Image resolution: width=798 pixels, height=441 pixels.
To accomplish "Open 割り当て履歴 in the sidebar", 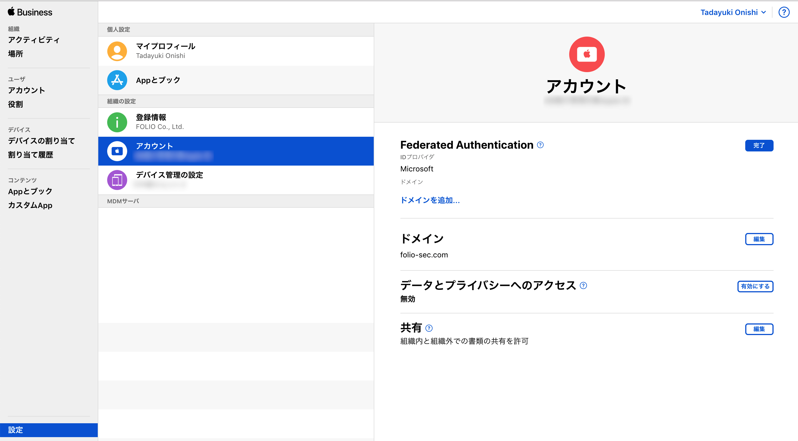I will point(30,155).
